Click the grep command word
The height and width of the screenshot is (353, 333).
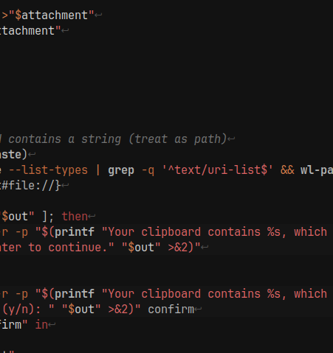[121, 170]
